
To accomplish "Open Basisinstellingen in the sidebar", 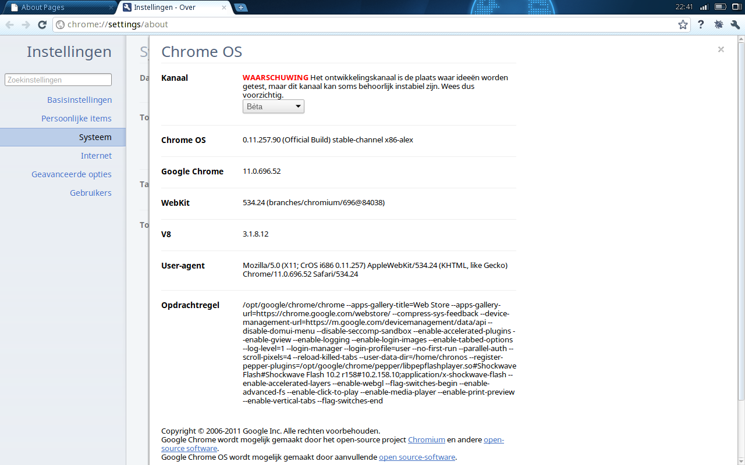I will click(x=79, y=100).
